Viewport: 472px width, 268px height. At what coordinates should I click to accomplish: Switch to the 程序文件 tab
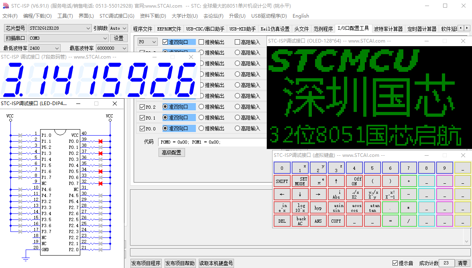point(143,29)
